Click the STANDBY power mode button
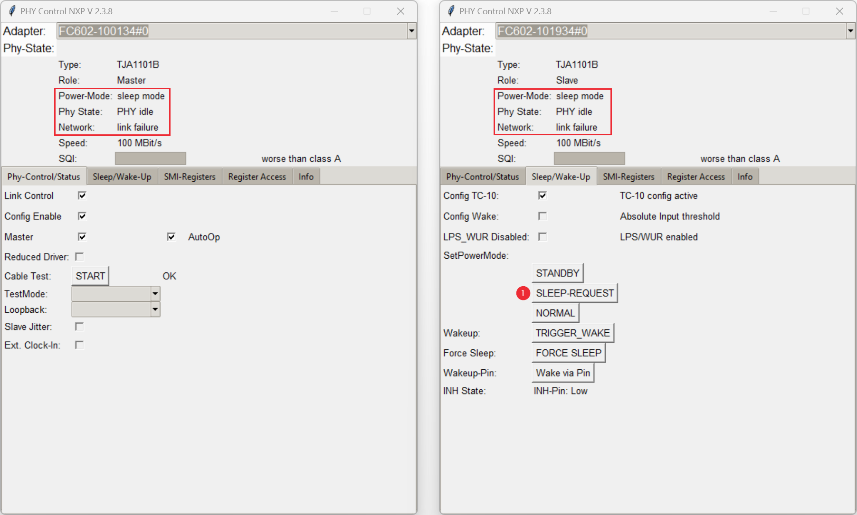 (557, 272)
